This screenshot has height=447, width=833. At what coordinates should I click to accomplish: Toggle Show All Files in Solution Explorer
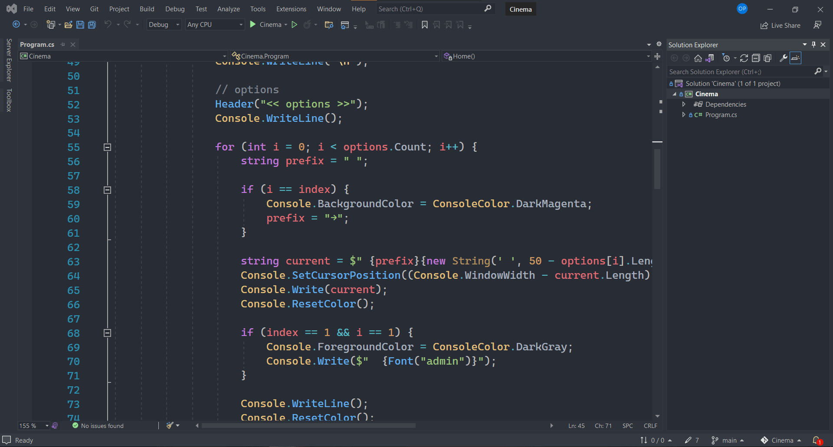tap(767, 58)
